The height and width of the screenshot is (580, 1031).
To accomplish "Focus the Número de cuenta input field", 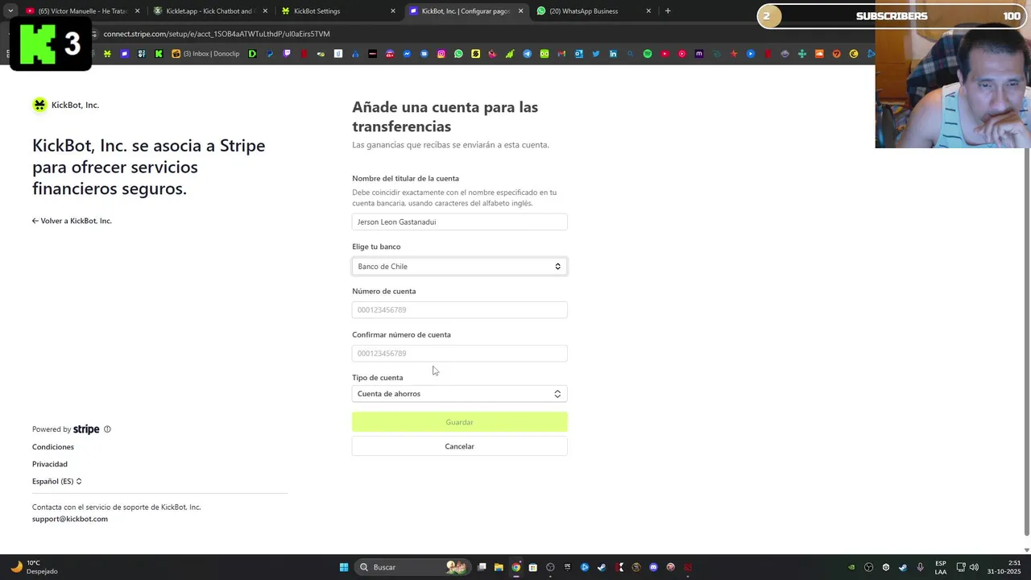I will tap(459, 310).
